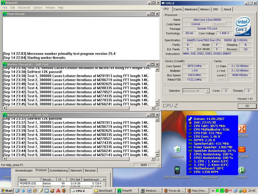Screen dimensions: 258x194
Task: Click Core Voltage value 1.456 V
Action: (224, 33)
